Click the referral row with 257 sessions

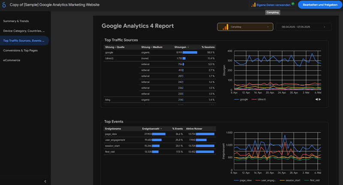pos(178,76)
